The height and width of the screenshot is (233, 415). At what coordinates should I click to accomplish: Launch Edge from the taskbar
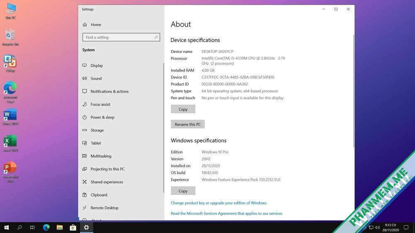coord(46,228)
